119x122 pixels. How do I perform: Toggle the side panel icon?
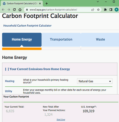tap(111, 9)
